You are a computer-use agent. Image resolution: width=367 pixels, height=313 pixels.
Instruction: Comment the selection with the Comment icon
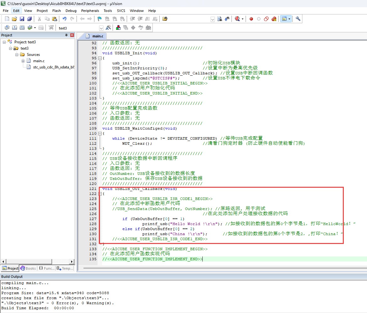(x=147, y=19)
